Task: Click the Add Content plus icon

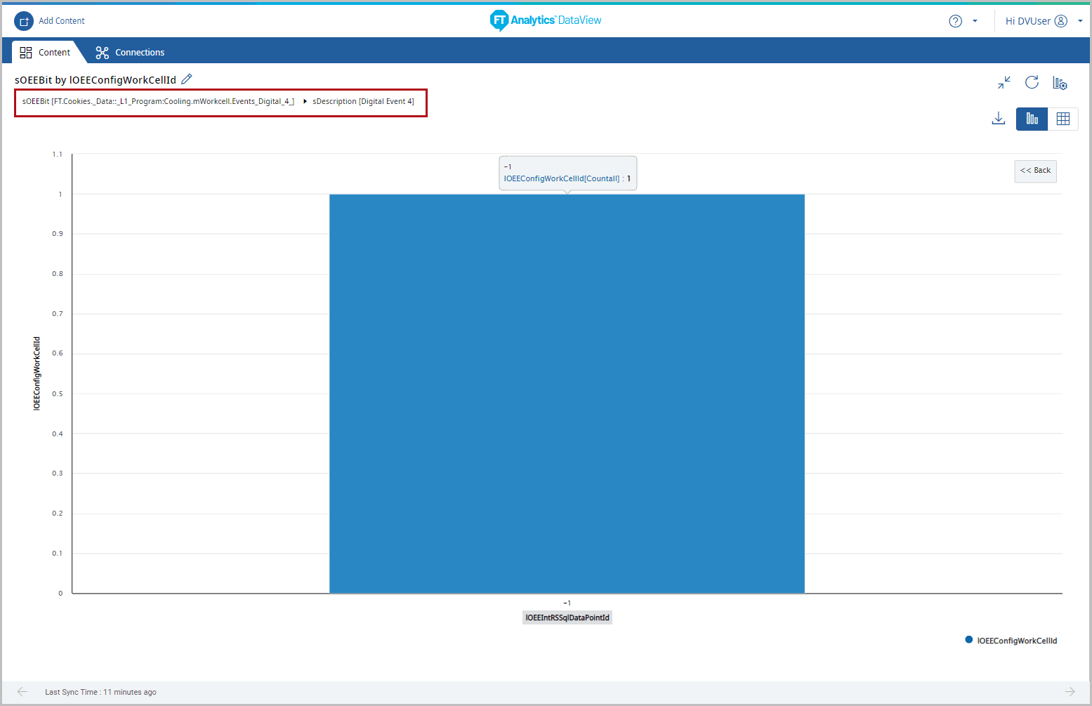Action: click(24, 21)
